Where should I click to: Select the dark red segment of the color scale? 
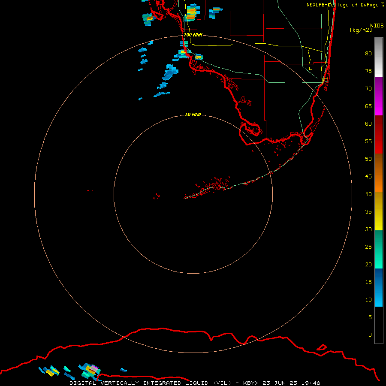pyautogui.click(x=379, y=134)
